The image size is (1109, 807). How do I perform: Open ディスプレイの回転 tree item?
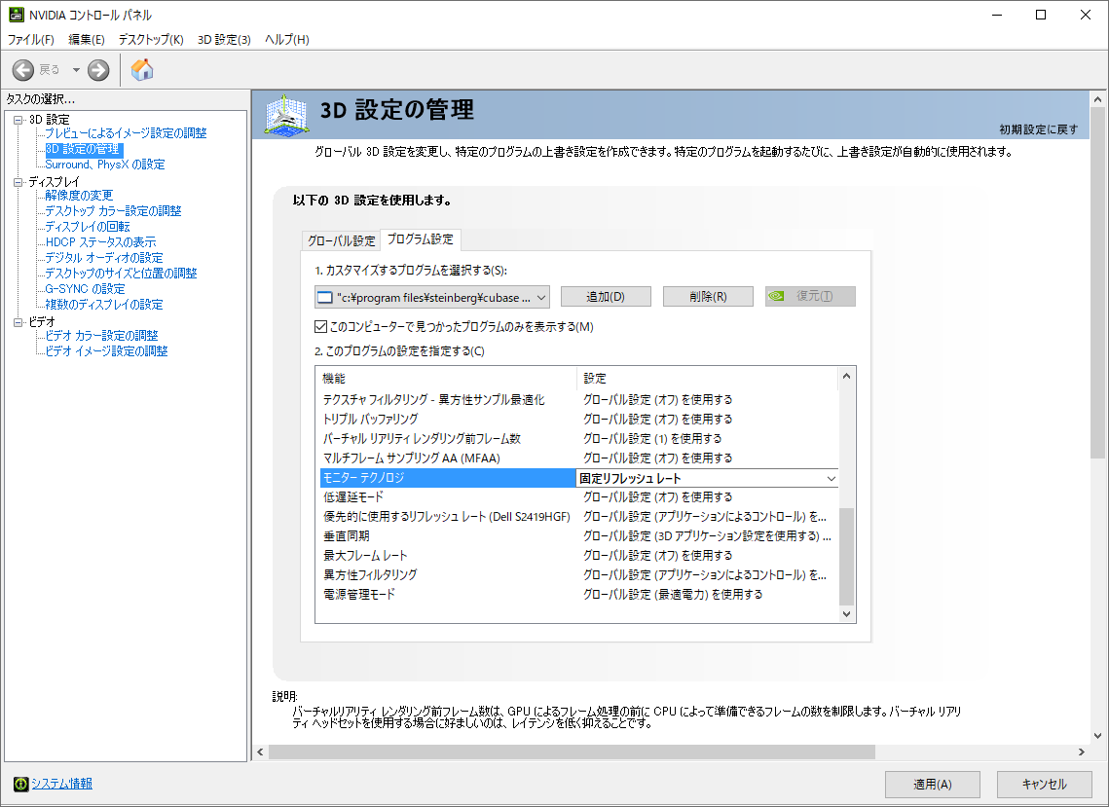(x=87, y=226)
